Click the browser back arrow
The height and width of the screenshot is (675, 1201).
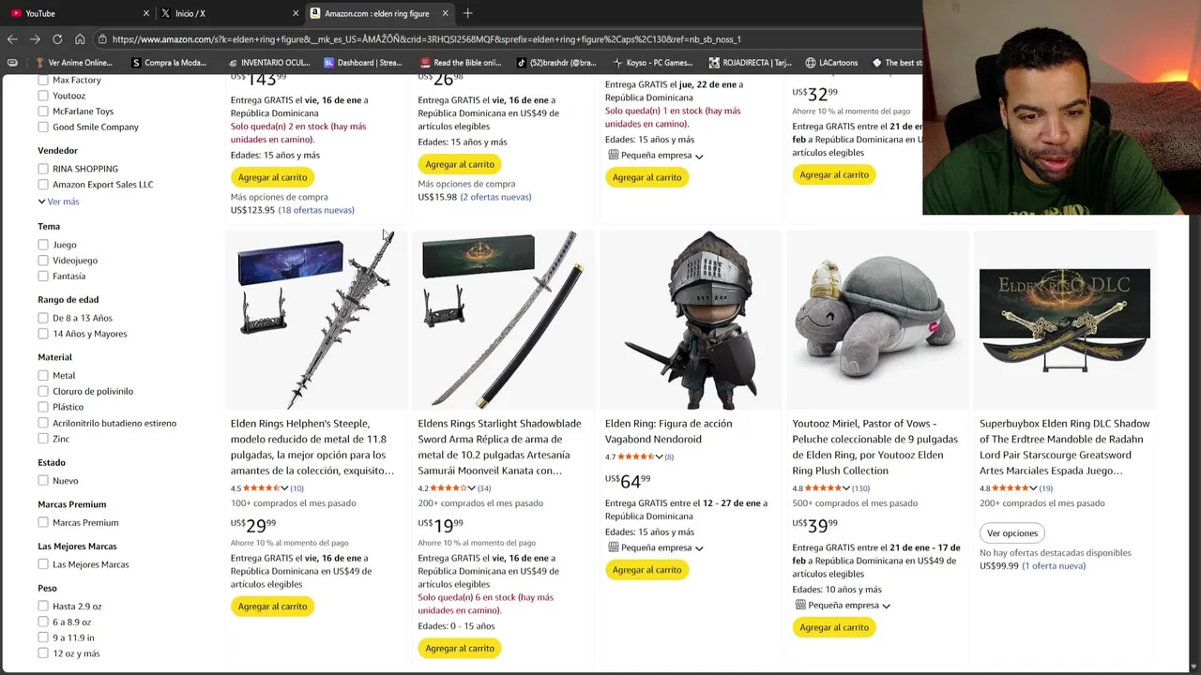pos(12,39)
